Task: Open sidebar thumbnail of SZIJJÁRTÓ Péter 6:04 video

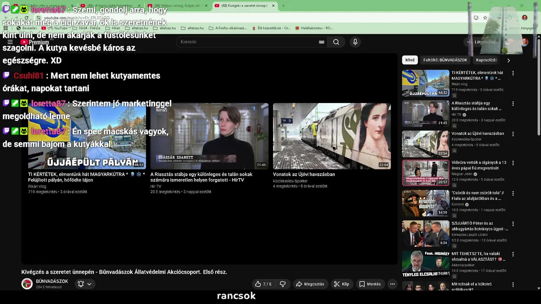Action: coord(426,233)
